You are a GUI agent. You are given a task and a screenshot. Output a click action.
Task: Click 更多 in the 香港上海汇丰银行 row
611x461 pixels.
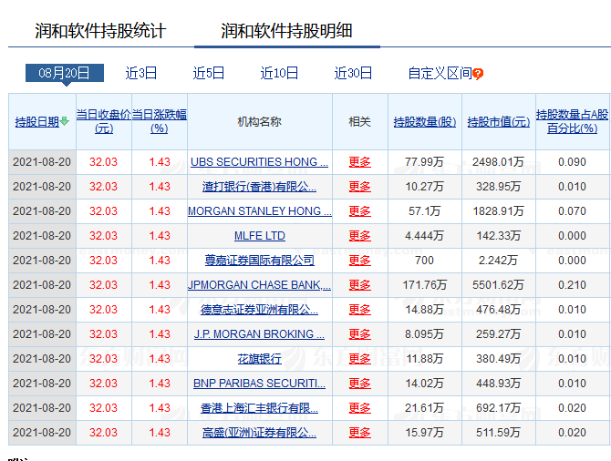[x=359, y=407]
